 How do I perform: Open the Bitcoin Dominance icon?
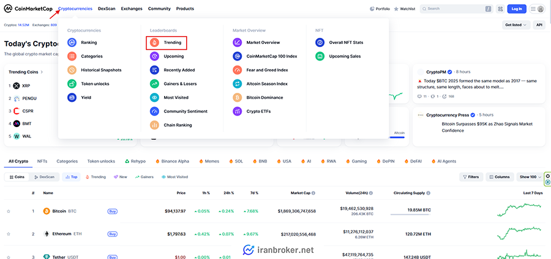(x=237, y=98)
